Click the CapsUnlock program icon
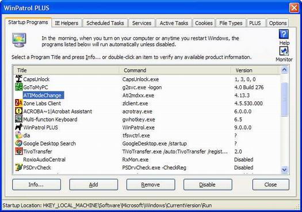The width and height of the screenshot is (302, 212). point(18,79)
